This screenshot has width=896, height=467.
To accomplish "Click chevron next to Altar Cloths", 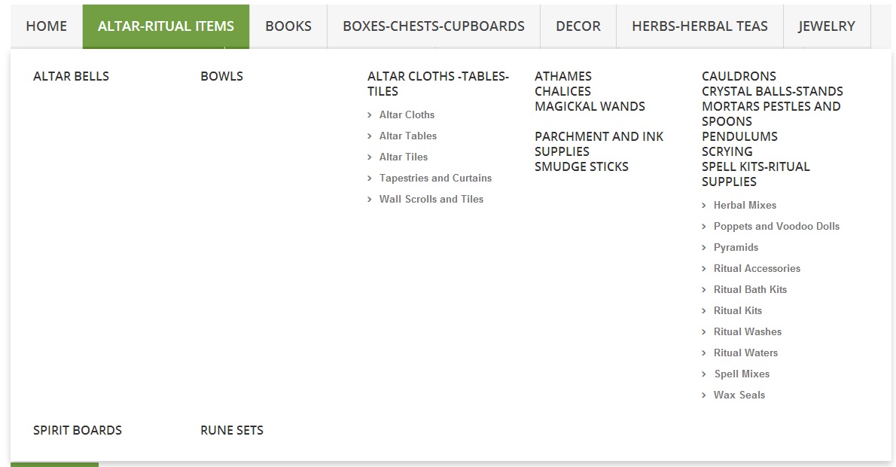I will (369, 115).
